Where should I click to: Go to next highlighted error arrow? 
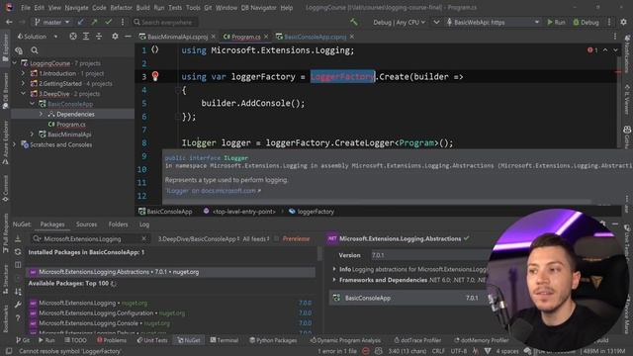[615, 50]
